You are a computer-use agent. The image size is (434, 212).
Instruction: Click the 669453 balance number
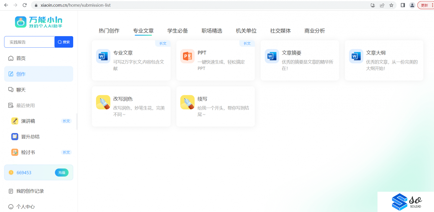point(24,173)
